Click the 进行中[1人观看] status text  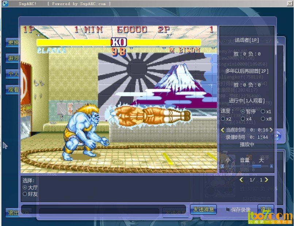(247, 101)
